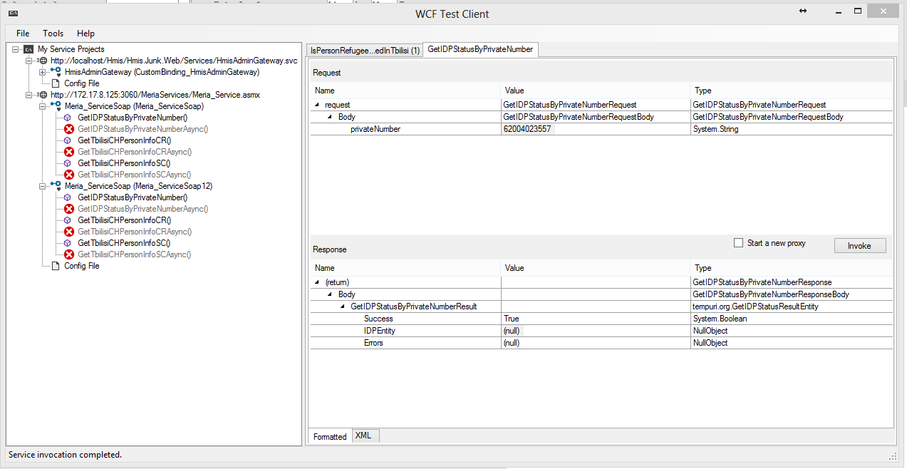Select GetTbilisiCHPersonInfoCR() under Meria_ServiceSoap12
This screenshot has height=469, width=907.
[124, 220]
